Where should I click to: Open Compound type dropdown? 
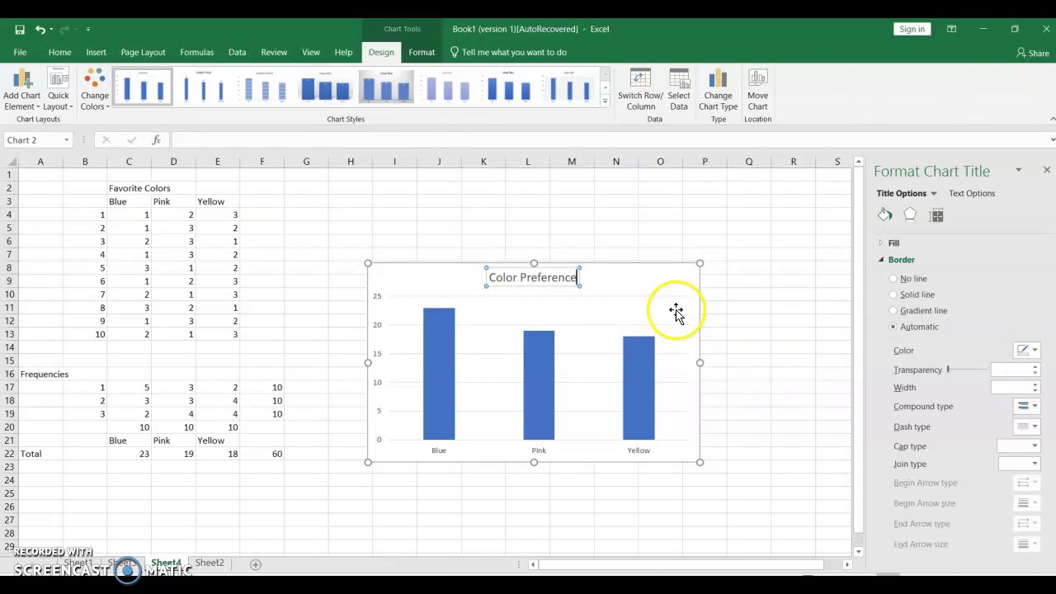[1027, 406]
